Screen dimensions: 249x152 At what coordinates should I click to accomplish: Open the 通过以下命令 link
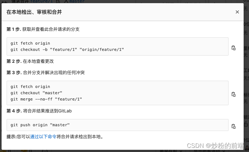pyautogui.click(x=43, y=137)
